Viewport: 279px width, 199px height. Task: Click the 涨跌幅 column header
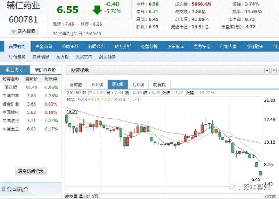click(x=51, y=79)
